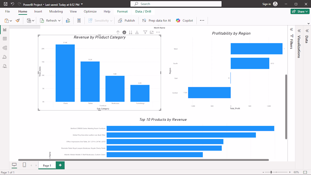Expand the Visualizations pane
311x175 pixels.
click(299, 31)
